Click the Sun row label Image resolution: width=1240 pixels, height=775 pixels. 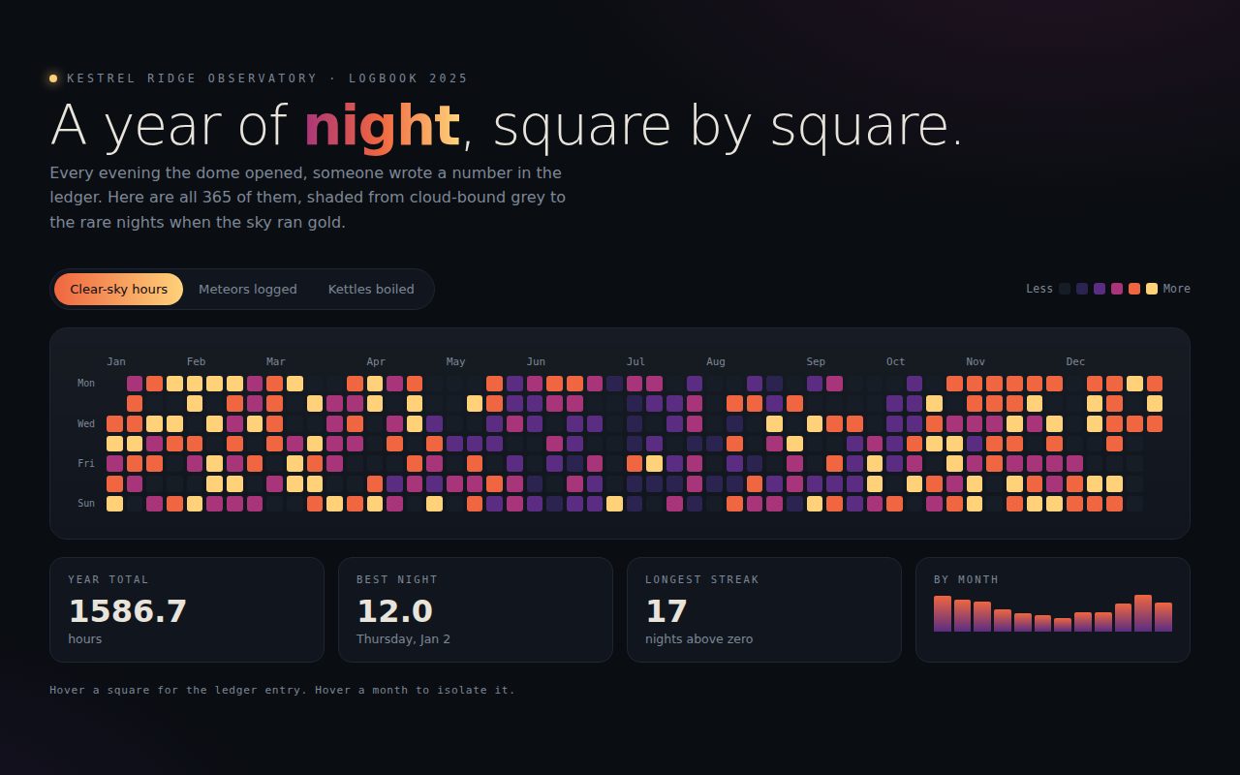(86, 504)
